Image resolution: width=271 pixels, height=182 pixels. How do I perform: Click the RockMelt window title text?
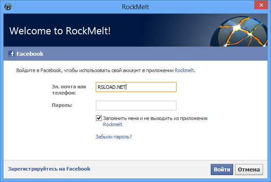(x=135, y=7)
